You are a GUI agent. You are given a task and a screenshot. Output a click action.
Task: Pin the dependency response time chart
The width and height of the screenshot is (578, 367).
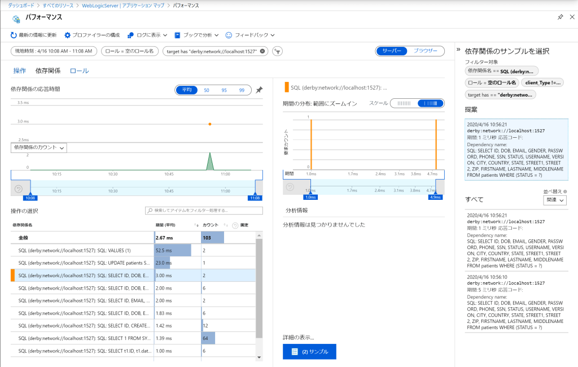[x=259, y=90]
